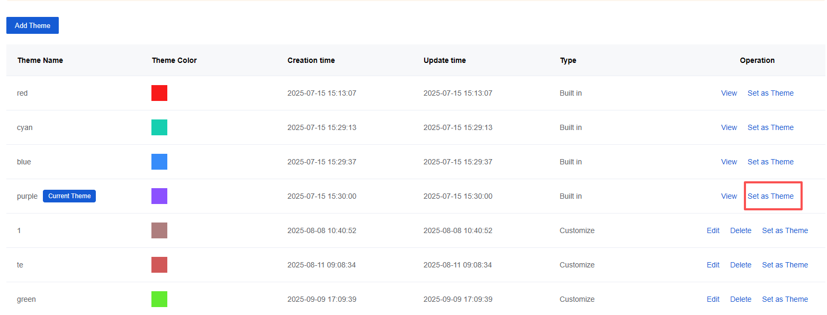Delete the te theme
Image resolution: width=827 pixels, height=315 pixels.
coord(741,265)
